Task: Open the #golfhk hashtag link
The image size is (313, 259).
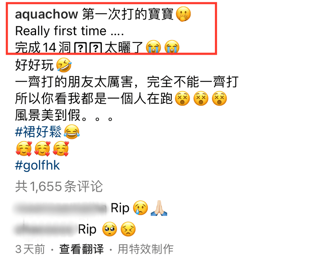Action: click(x=37, y=166)
